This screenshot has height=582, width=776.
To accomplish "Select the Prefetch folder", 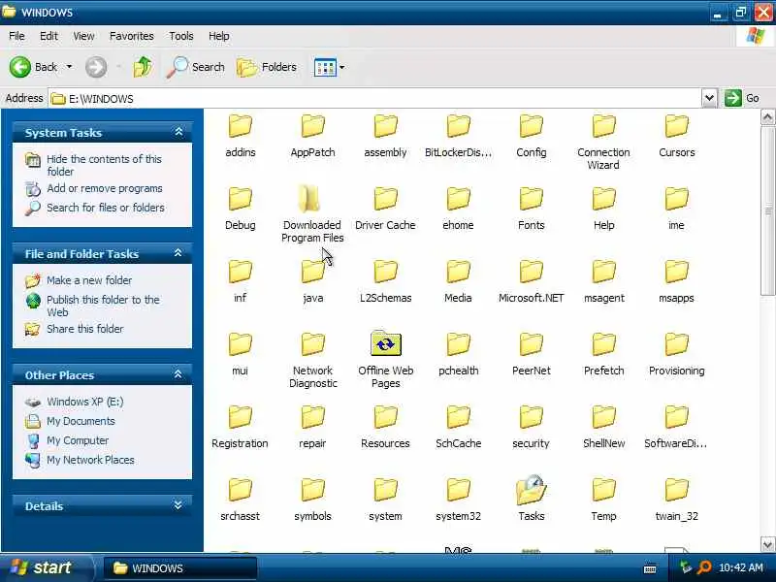I will coord(603,354).
